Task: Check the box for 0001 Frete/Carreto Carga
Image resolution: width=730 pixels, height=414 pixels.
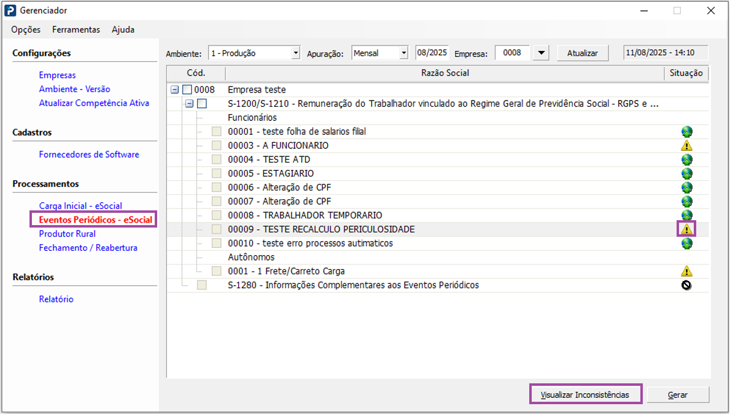Action: (x=217, y=271)
